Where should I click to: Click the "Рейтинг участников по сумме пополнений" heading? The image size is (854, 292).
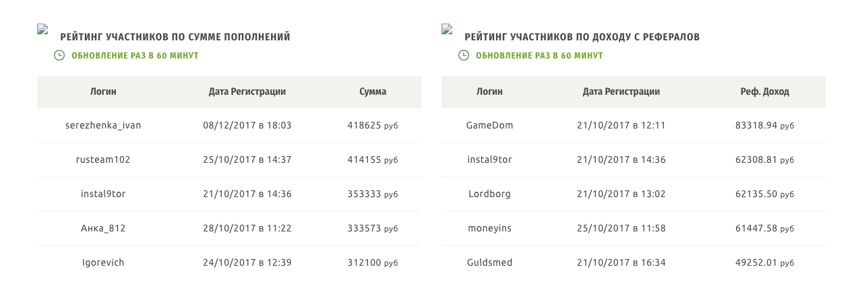tap(175, 37)
